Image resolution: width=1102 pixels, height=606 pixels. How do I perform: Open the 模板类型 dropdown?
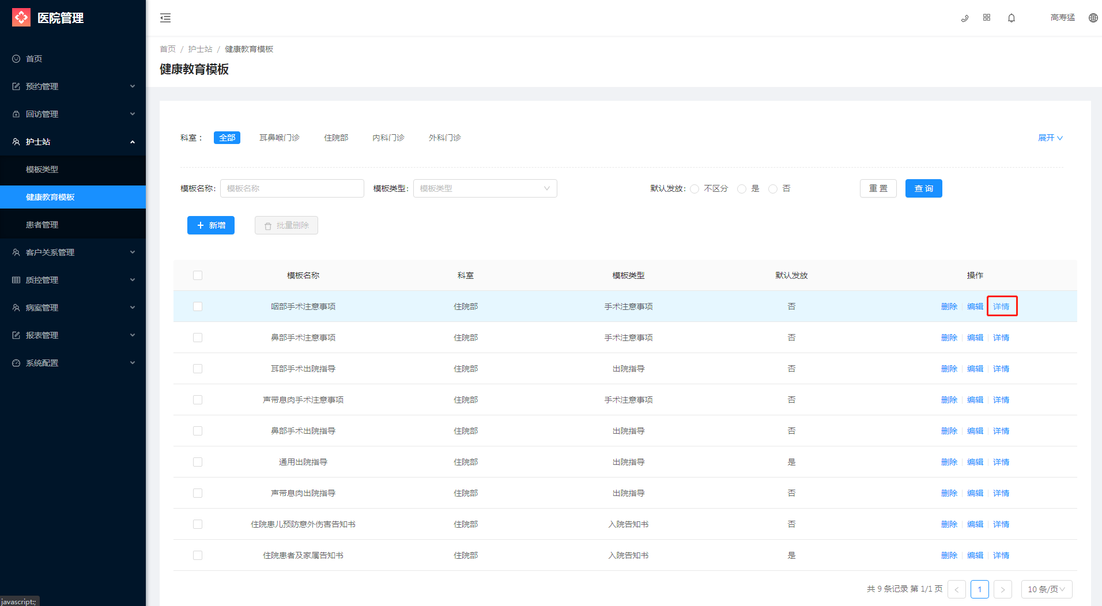(485, 188)
